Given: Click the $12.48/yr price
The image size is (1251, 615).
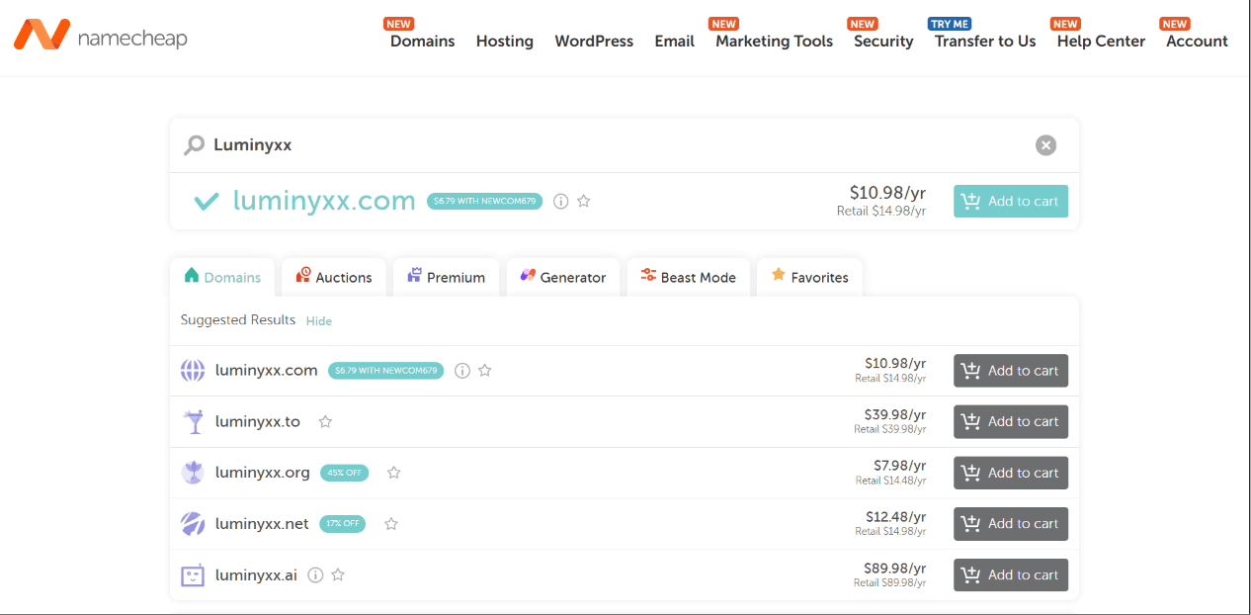Looking at the screenshot, I should click(895, 516).
